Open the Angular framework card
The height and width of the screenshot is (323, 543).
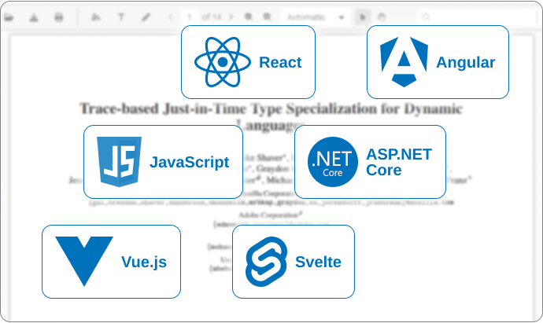tap(438, 62)
